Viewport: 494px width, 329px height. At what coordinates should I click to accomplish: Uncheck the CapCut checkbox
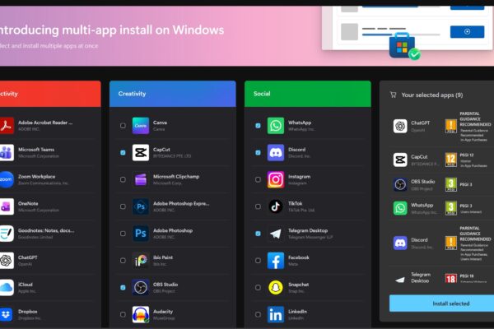coord(123,153)
